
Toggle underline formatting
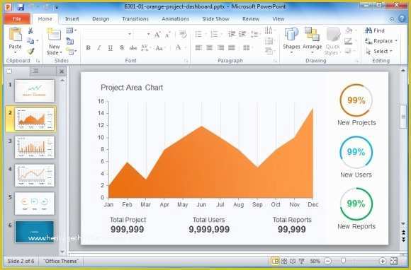(111, 48)
